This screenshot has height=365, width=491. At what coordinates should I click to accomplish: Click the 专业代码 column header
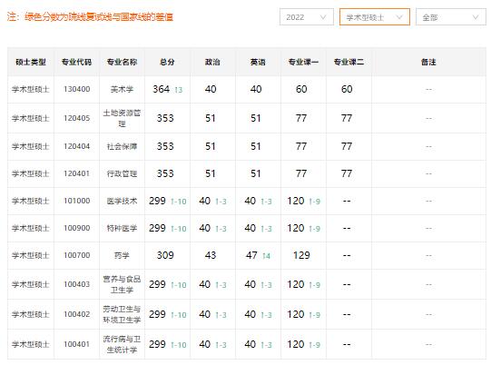click(77, 62)
